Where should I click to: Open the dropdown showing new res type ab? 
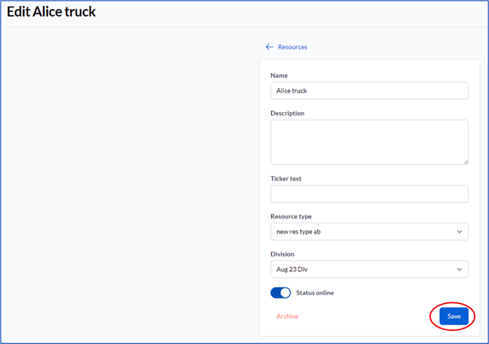point(369,231)
